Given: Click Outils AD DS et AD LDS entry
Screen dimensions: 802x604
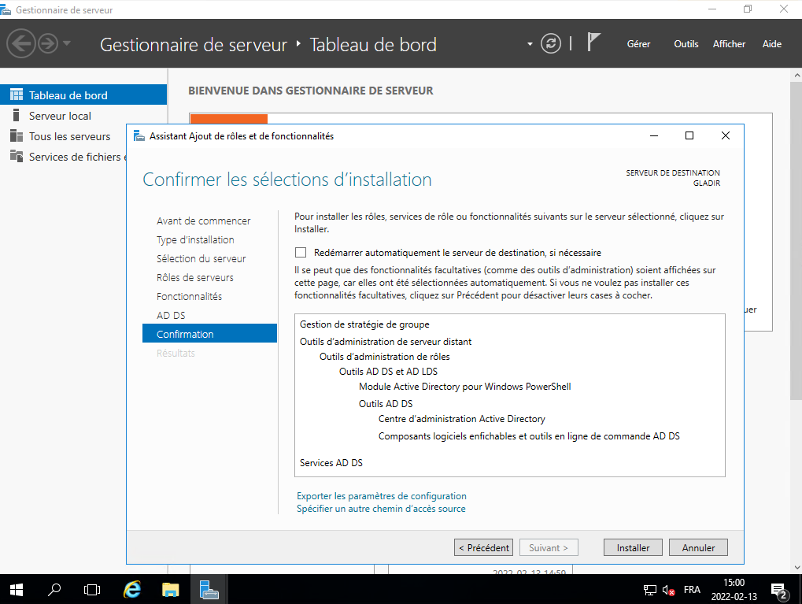Looking at the screenshot, I should (388, 371).
